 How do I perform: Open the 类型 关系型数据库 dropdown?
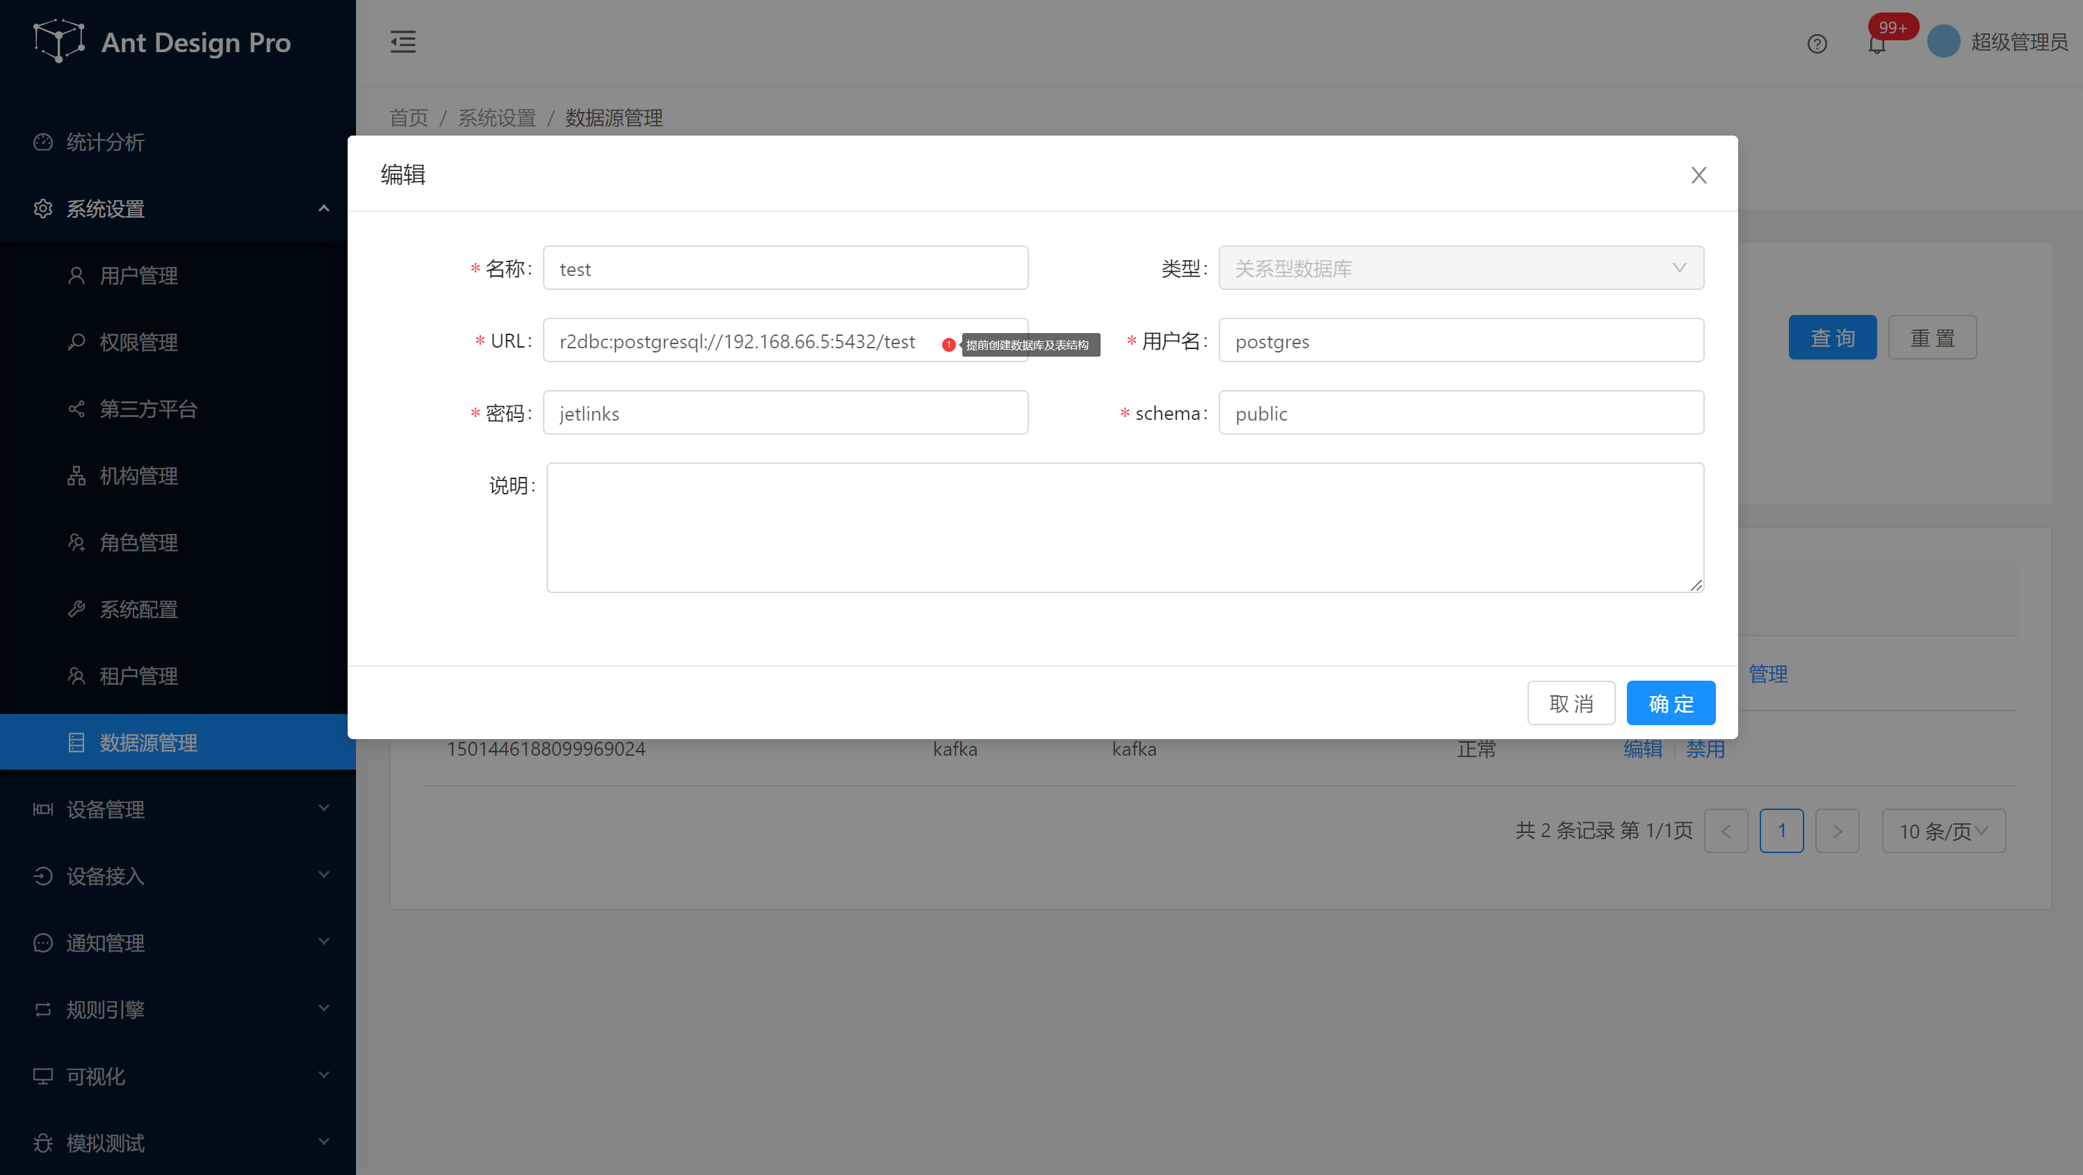pos(1461,268)
